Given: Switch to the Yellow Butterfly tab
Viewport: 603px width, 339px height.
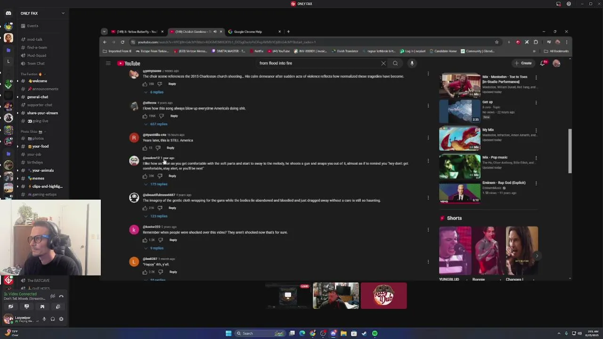Looking at the screenshot, I should [137, 32].
